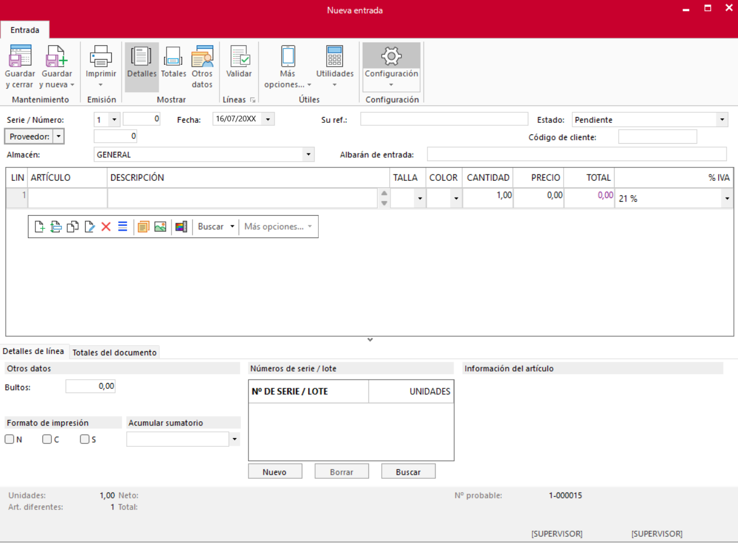This screenshot has height=543, width=738.
Task: Click the Bultos input field
Action: [x=90, y=386]
